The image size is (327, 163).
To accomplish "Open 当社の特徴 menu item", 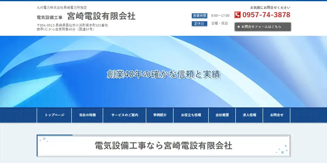I will (88, 115).
